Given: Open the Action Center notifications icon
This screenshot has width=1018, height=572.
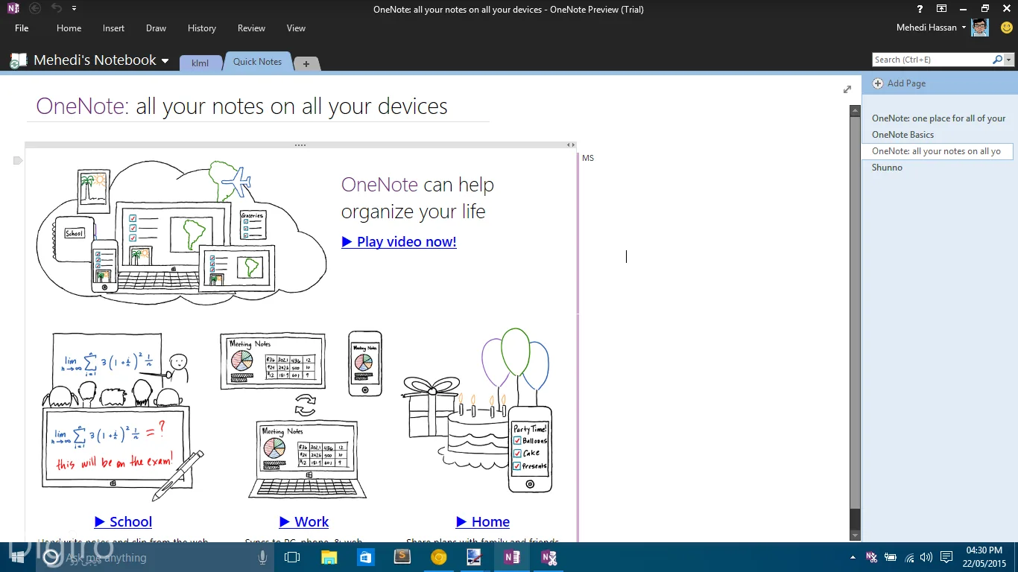Looking at the screenshot, I should [946, 557].
